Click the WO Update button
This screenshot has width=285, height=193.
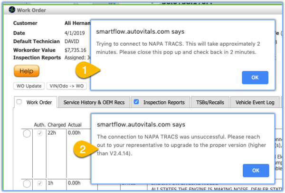click(29, 86)
